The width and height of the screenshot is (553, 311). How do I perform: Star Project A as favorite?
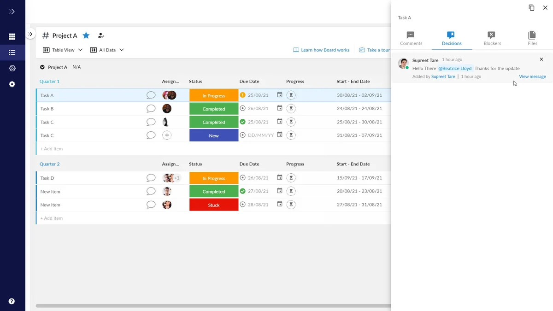coord(86,35)
